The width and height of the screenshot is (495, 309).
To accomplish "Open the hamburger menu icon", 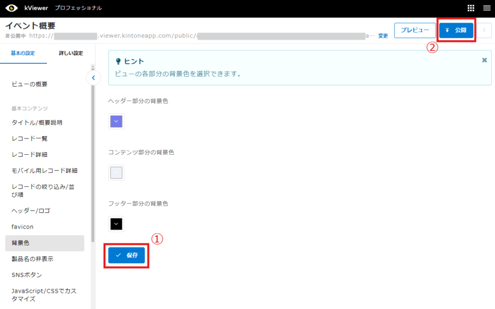I will coord(487,8).
